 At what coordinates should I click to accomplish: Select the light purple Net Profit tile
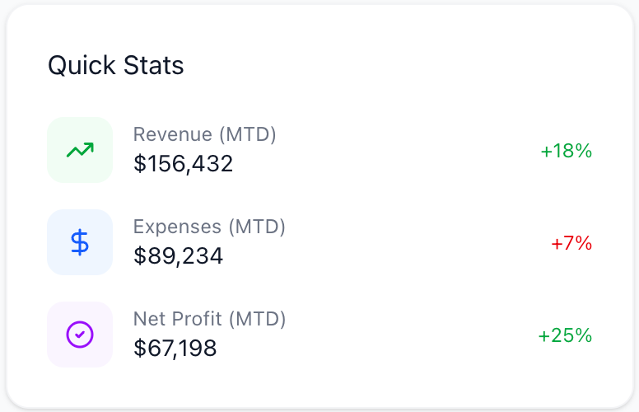(x=61, y=316)
